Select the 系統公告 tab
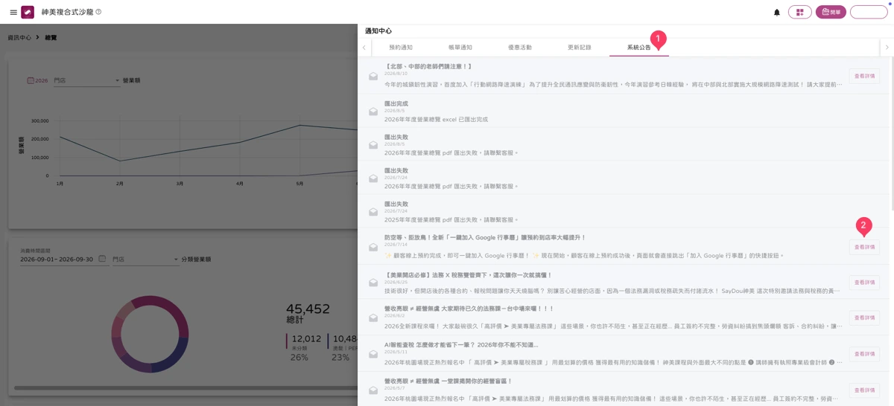 (638, 48)
